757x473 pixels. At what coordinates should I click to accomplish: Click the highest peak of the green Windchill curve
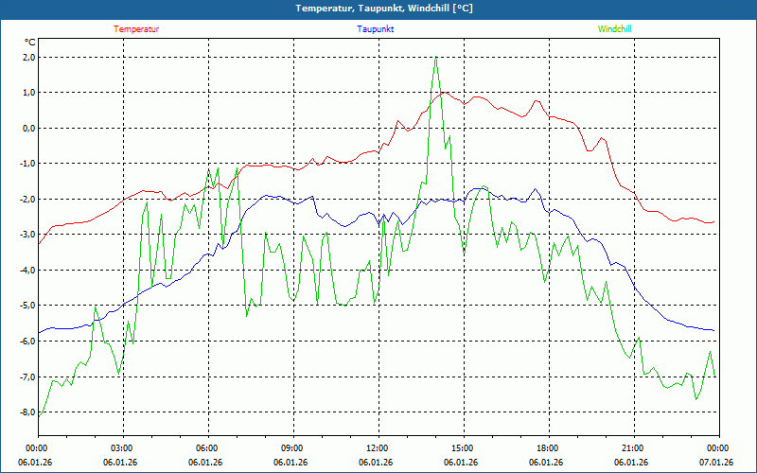(x=435, y=59)
